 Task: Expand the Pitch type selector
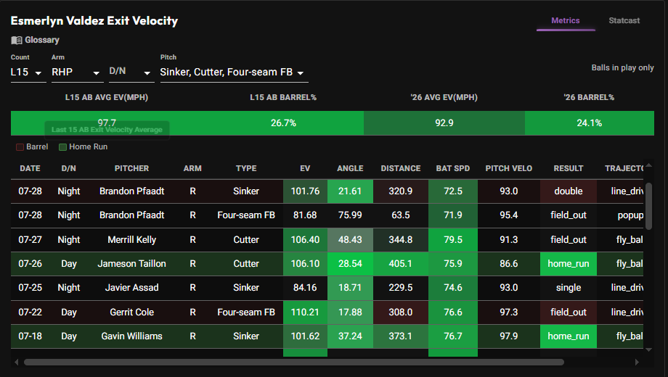tap(234, 72)
